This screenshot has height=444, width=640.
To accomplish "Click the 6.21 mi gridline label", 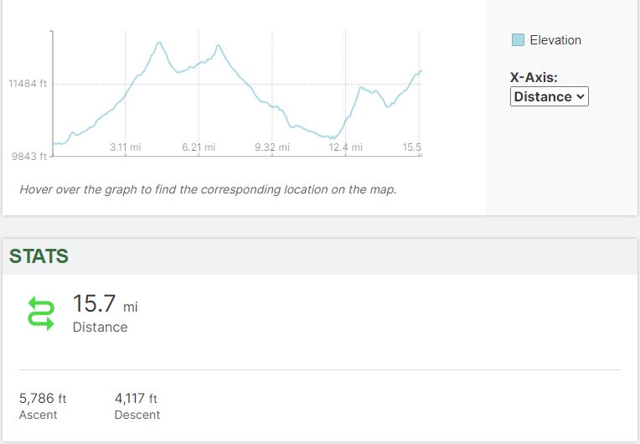I will click(199, 147).
